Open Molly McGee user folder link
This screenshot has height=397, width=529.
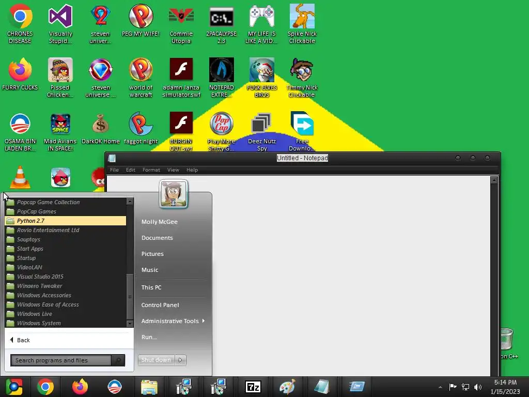160,222
